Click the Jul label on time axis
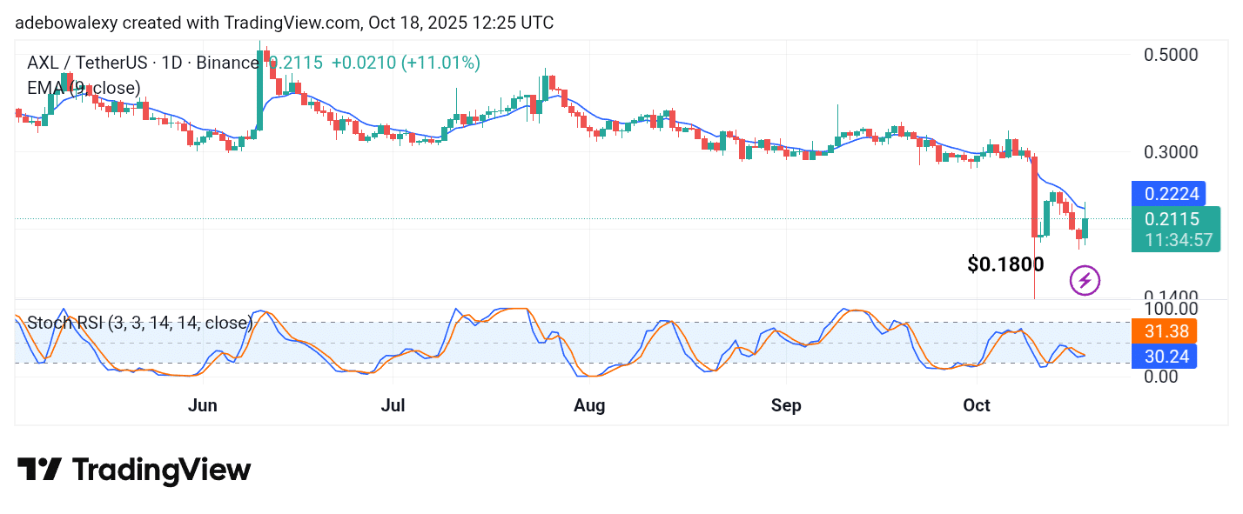Image resolution: width=1243 pixels, height=514 pixels. point(393,405)
